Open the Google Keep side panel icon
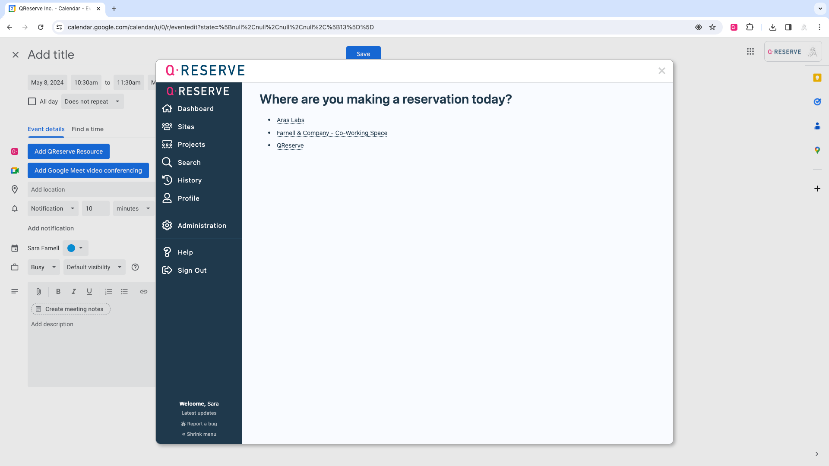The width and height of the screenshot is (829, 466). point(817,78)
